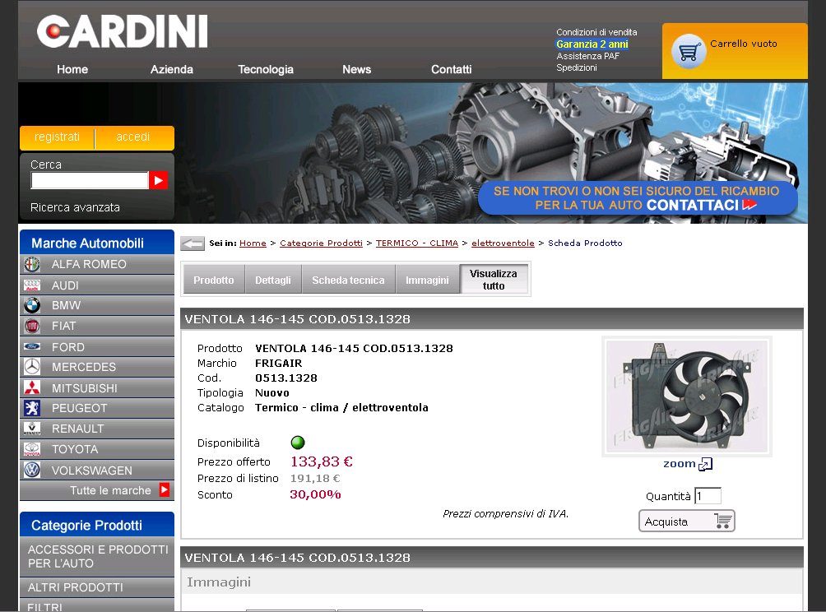This screenshot has height=612, width=826.
Task: Click the back arrow beside breadcrumb
Action: coord(193,243)
